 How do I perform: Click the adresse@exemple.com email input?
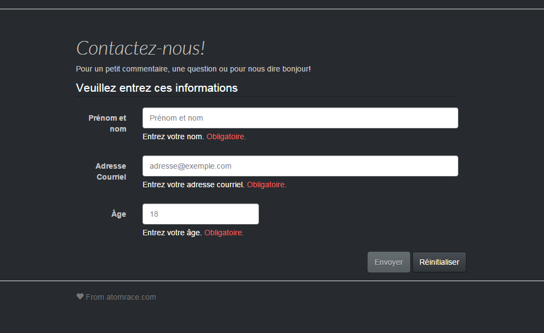300,166
